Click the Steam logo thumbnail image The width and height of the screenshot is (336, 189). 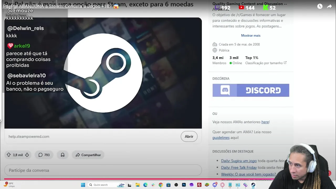tap(103, 73)
